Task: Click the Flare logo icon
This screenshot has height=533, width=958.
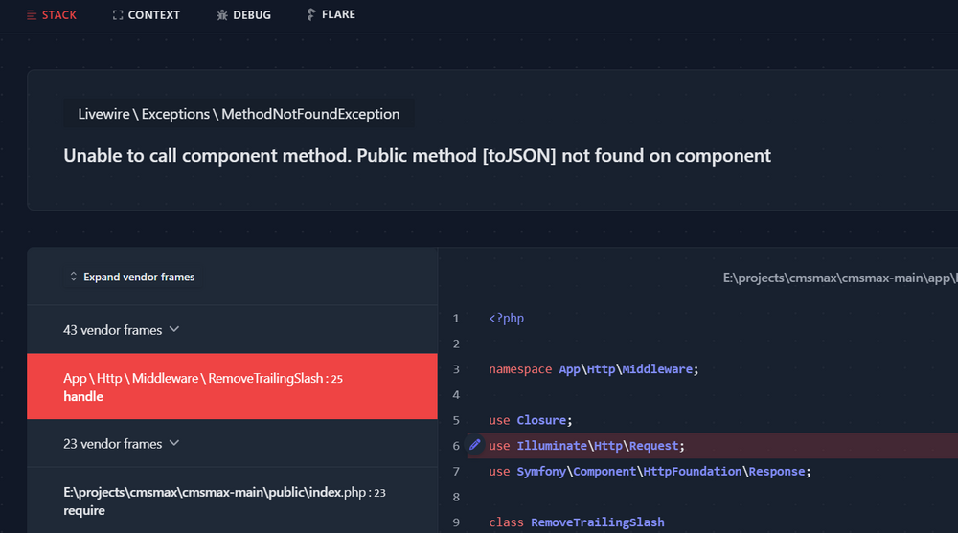Action: point(311,15)
